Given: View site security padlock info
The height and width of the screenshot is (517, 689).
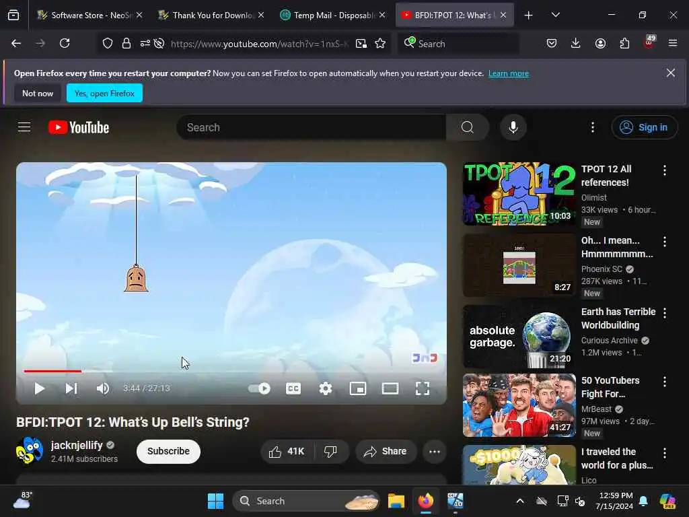Looking at the screenshot, I should [x=126, y=44].
